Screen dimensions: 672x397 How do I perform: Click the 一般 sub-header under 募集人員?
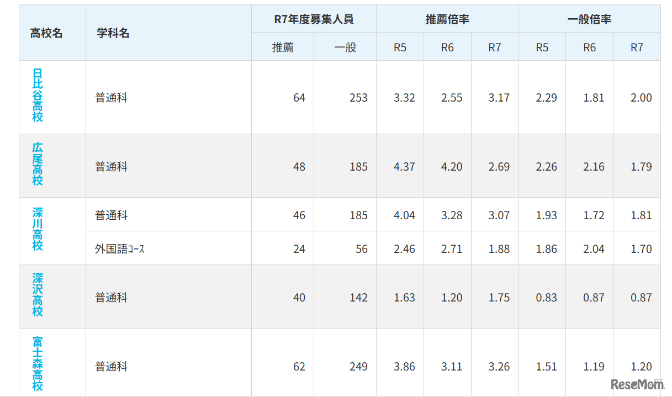pos(345,47)
